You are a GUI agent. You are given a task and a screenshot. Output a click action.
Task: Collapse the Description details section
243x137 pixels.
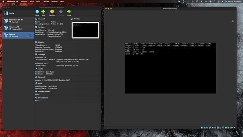coord(43,98)
